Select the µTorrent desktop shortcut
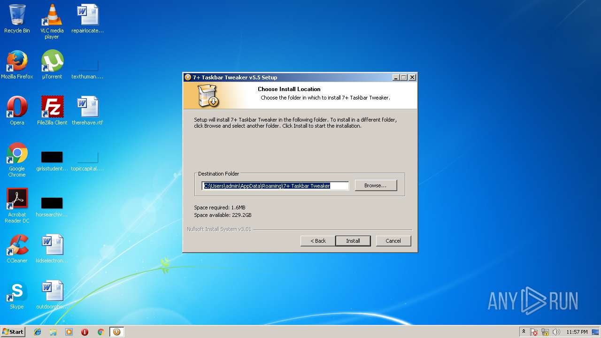This screenshot has width=601, height=338. (x=52, y=65)
